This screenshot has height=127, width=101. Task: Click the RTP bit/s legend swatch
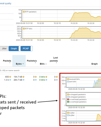point(24,29)
